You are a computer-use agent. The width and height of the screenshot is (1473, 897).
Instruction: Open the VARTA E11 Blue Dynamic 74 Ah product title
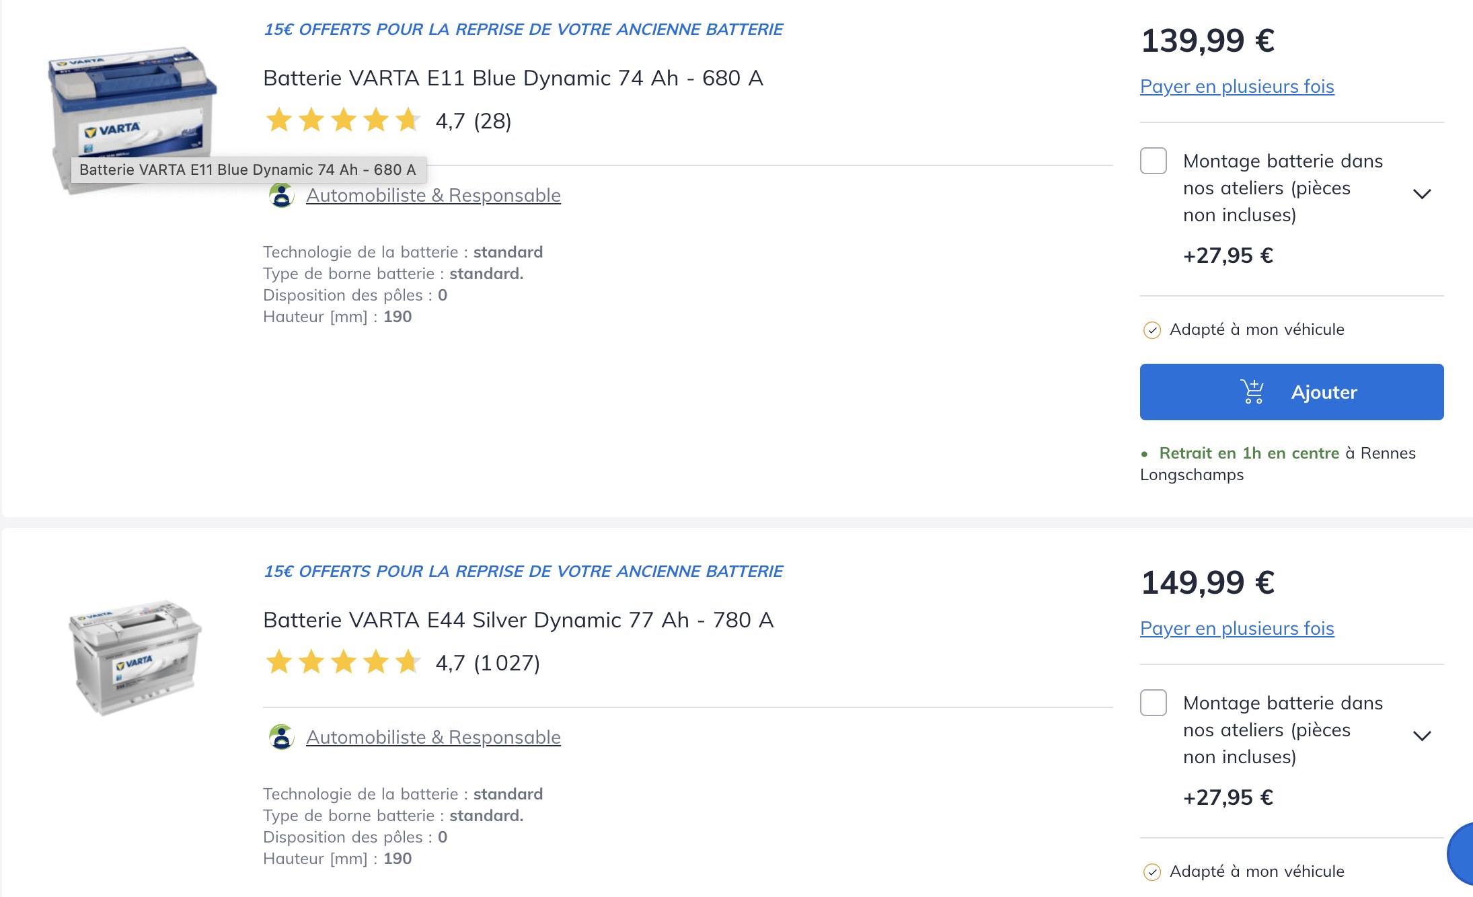tap(513, 78)
